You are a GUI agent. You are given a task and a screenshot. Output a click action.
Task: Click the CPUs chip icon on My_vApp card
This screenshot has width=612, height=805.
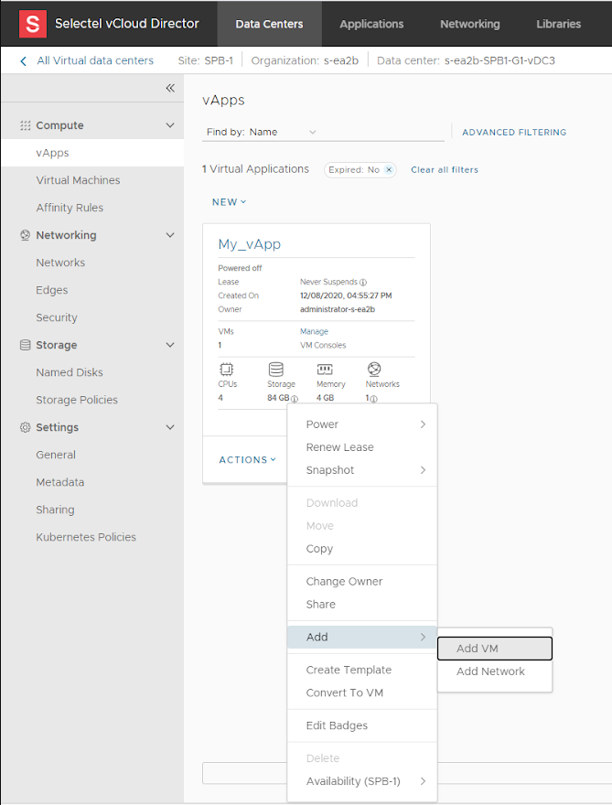tap(226, 370)
